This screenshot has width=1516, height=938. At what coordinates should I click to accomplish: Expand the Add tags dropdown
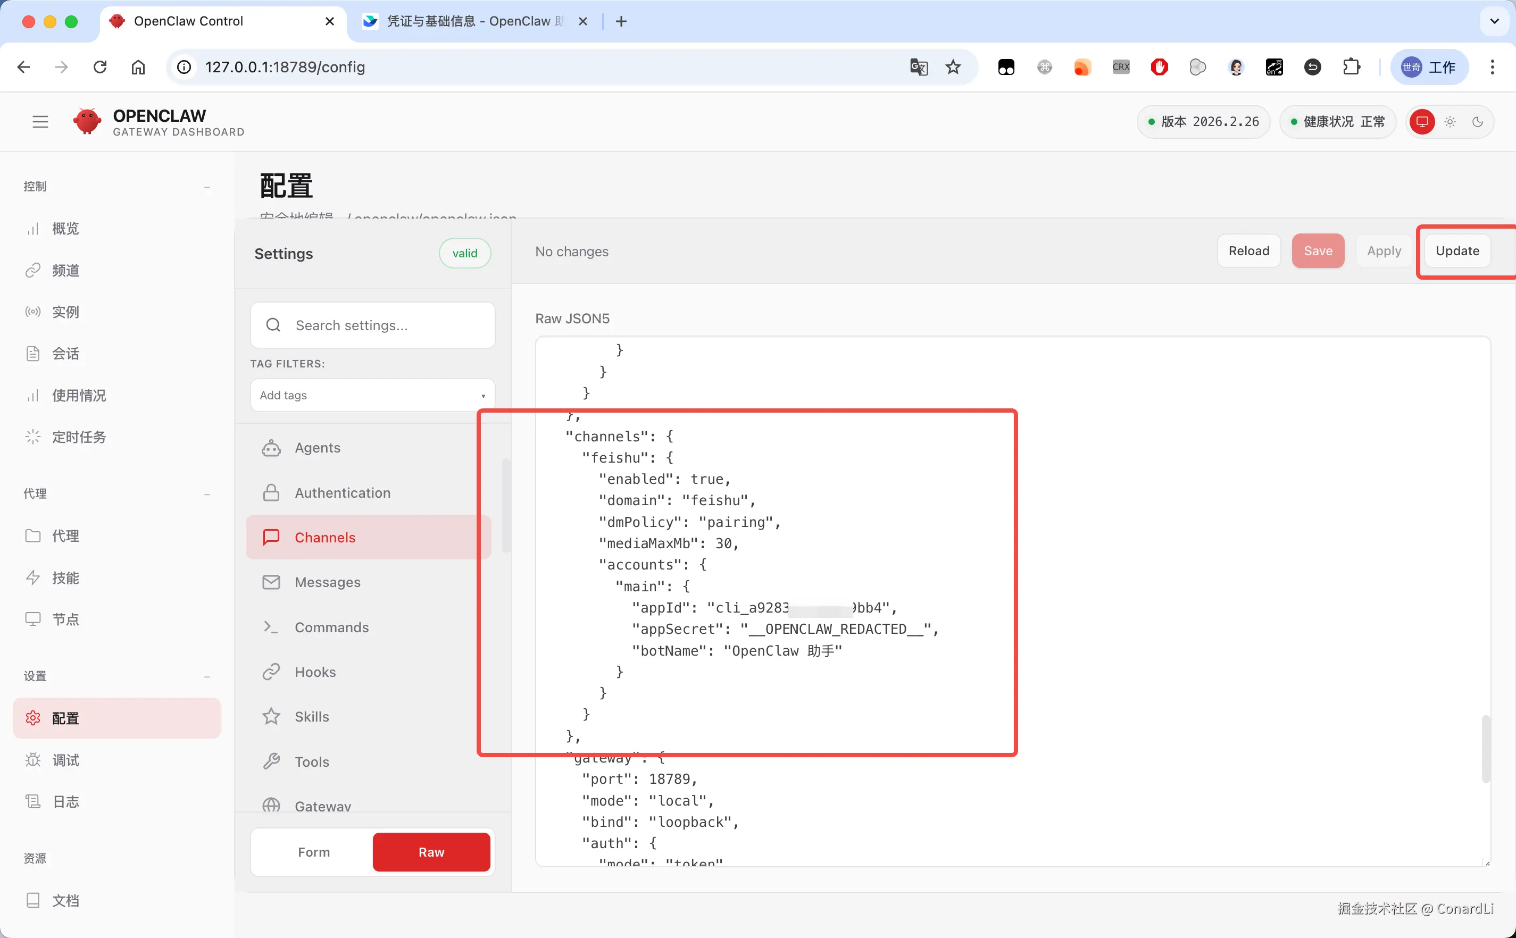click(372, 395)
